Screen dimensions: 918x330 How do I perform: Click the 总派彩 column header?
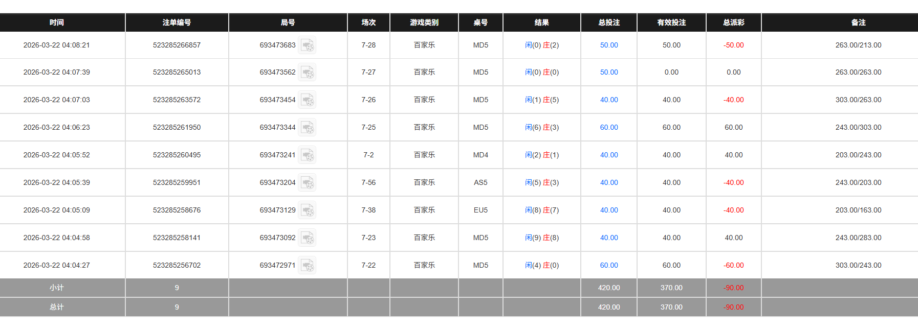[x=733, y=22]
